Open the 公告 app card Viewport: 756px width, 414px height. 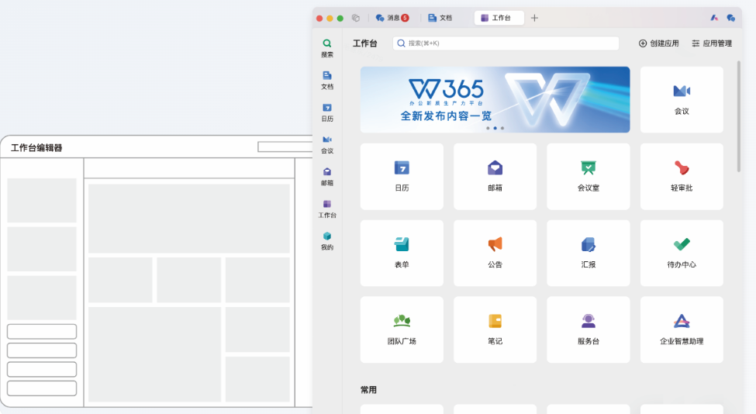click(495, 253)
